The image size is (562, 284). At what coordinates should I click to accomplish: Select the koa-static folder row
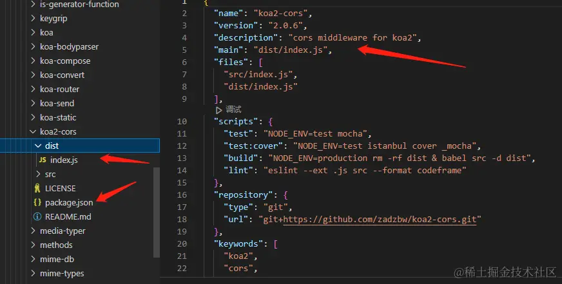pyautogui.click(x=79, y=117)
